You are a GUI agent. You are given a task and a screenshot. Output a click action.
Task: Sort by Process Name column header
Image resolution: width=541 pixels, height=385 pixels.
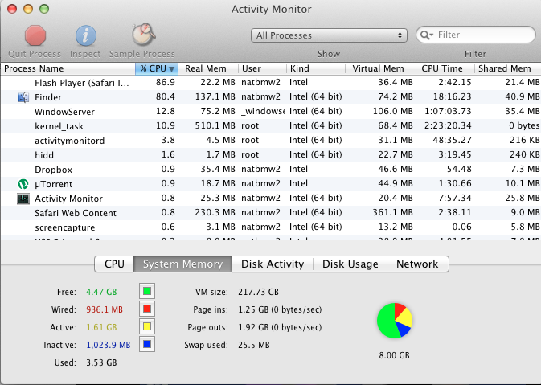point(68,68)
